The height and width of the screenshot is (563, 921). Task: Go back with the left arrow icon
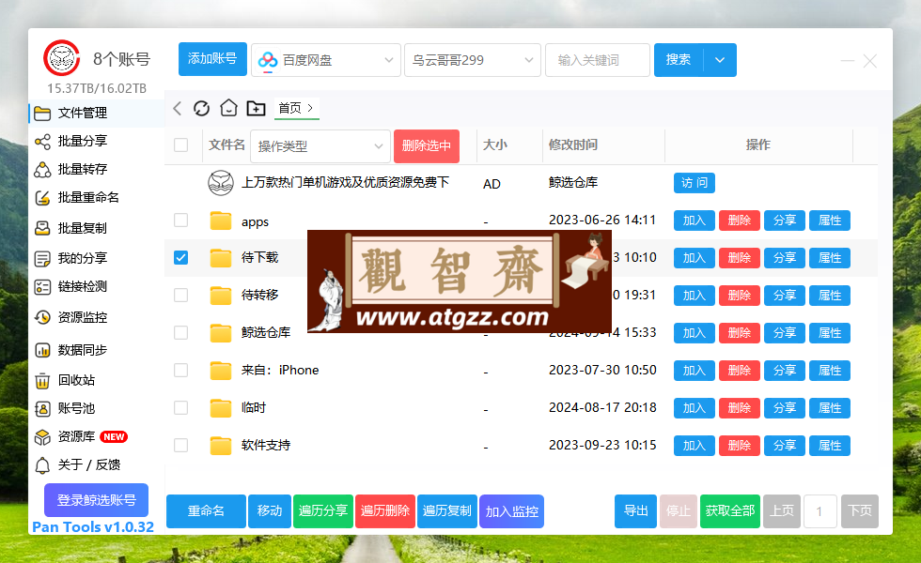(178, 108)
